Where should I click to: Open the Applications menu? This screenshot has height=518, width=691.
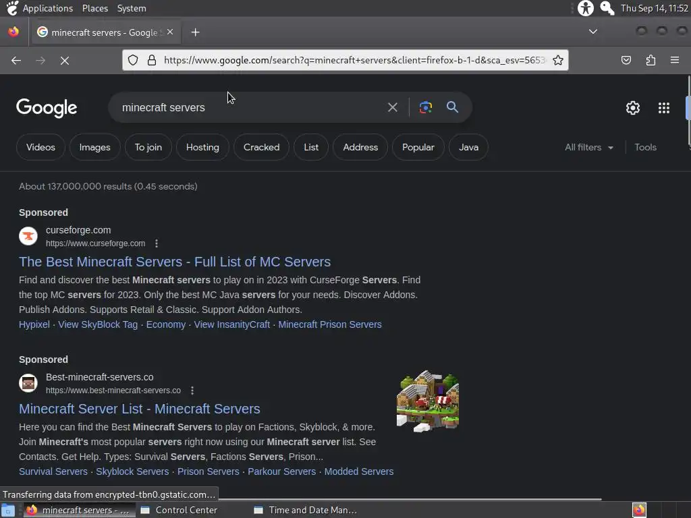[x=48, y=8]
